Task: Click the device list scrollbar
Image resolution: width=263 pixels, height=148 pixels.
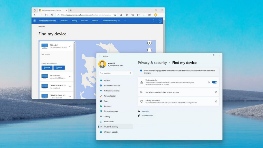Action: pos(74,70)
